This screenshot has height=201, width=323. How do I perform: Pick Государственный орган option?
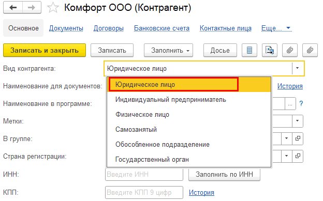coord(189,160)
